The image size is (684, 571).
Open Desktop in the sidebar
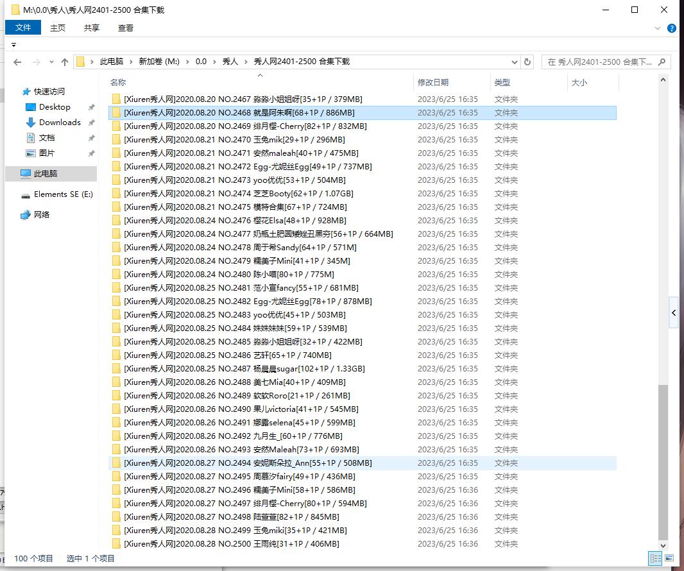tap(55, 107)
